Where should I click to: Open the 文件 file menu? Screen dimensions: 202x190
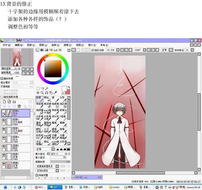point(7,45)
